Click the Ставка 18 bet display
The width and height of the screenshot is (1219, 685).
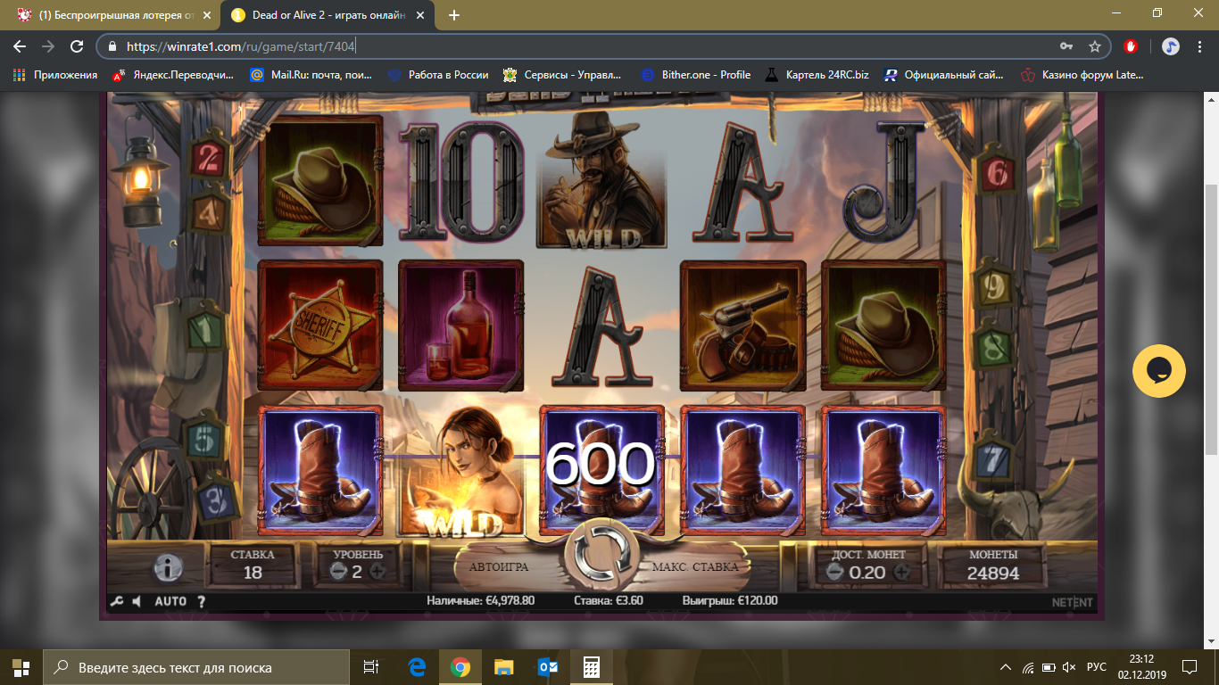(253, 565)
